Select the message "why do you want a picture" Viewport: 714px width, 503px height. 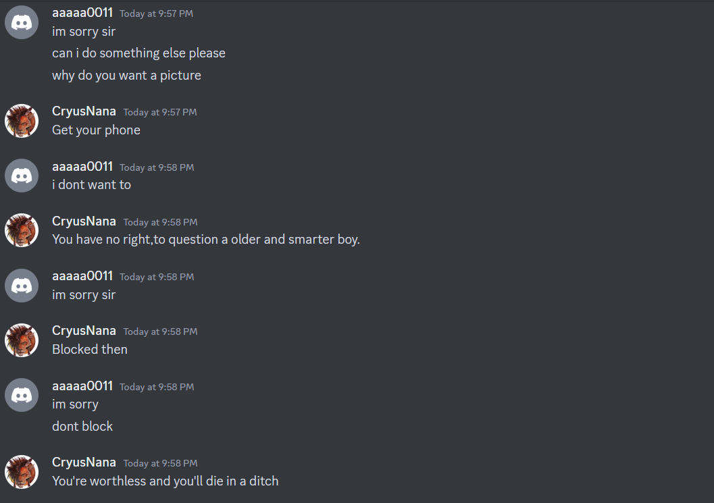(x=126, y=75)
